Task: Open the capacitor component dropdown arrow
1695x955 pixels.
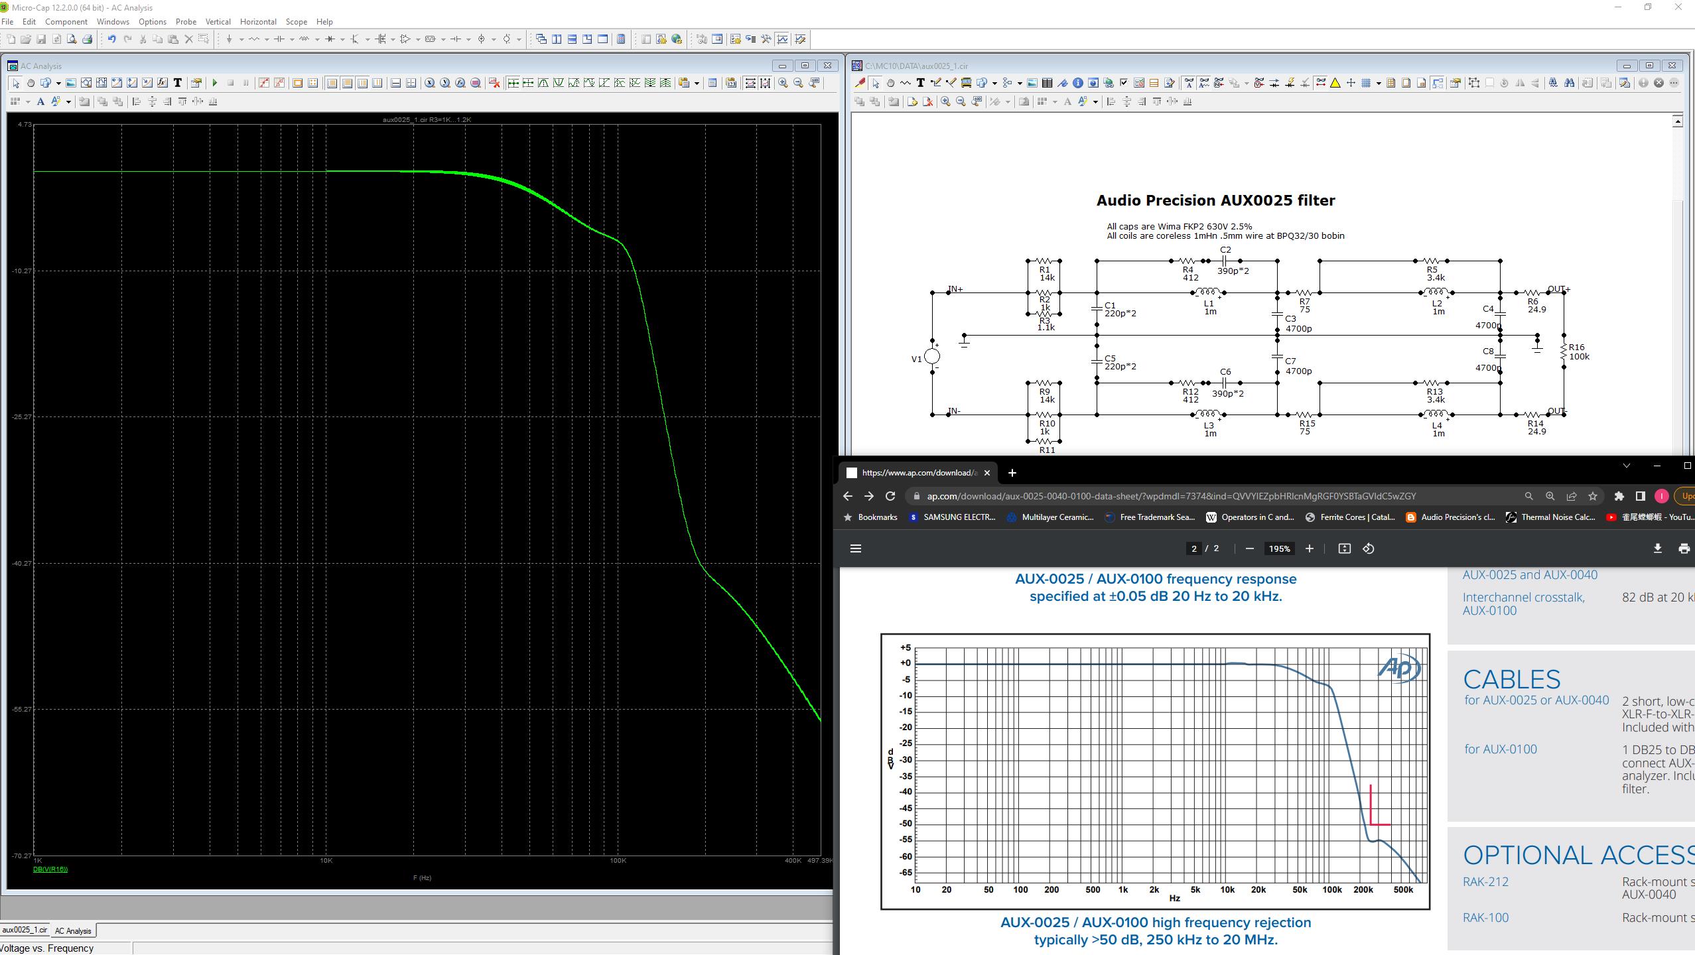Action: pyautogui.click(x=292, y=39)
